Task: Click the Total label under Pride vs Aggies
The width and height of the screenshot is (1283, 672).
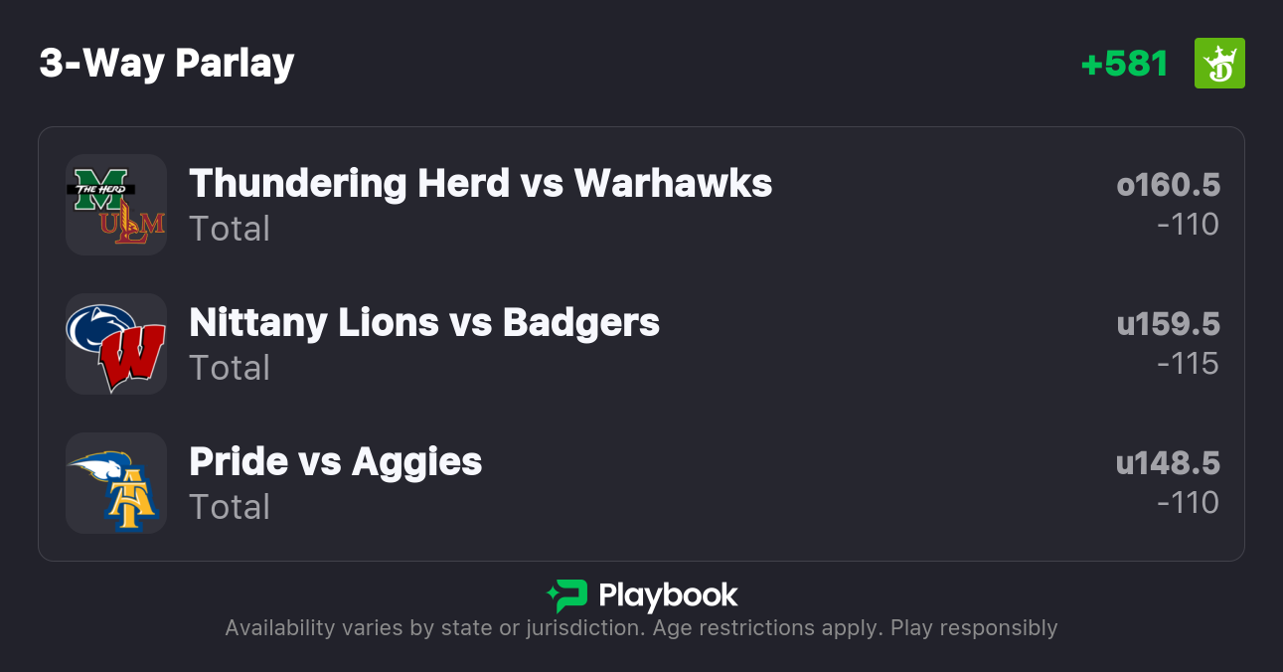Action: pos(230,507)
